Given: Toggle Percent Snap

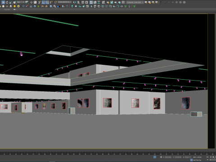Looking at the screenshot, I should pos(47,2).
